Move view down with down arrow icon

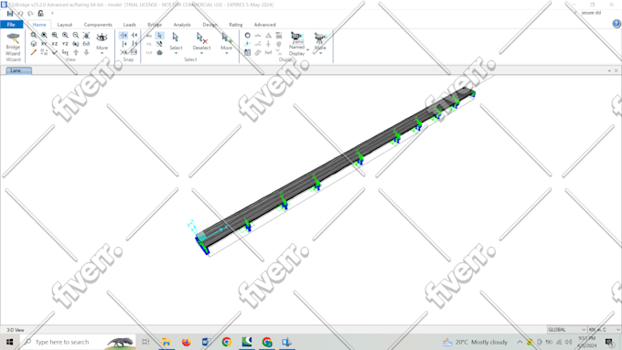pyautogui.click(x=86, y=52)
